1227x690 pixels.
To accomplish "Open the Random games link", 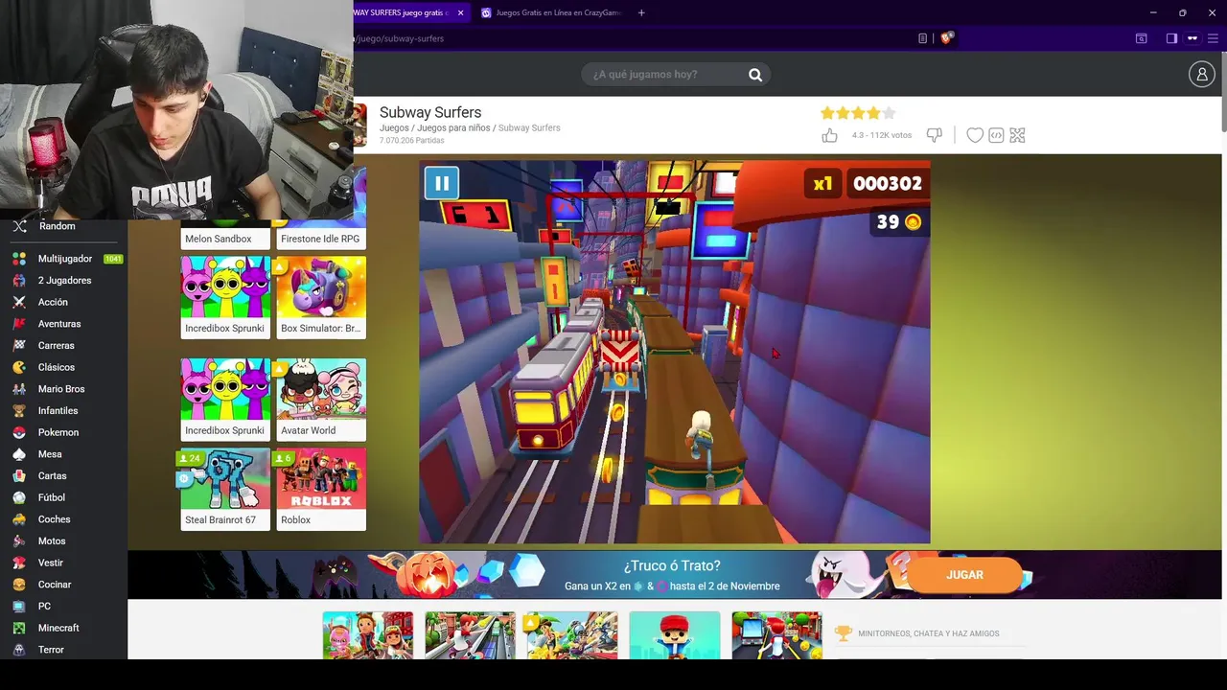I will click(x=57, y=226).
